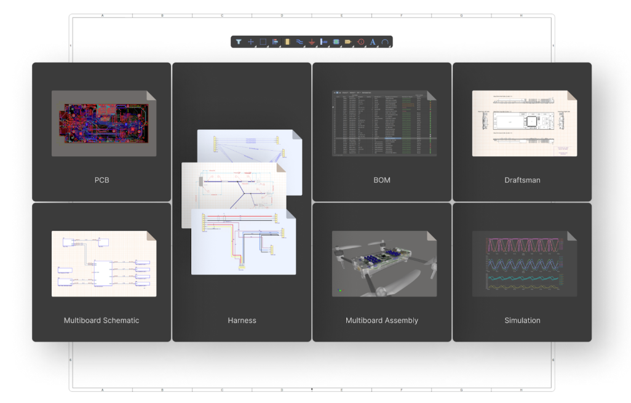Select the place wire tool
The height and width of the screenshot is (403, 631).
pos(300,42)
